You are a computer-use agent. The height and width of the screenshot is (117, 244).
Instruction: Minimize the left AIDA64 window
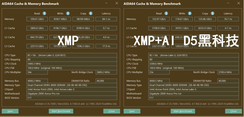(x=106, y=3)
